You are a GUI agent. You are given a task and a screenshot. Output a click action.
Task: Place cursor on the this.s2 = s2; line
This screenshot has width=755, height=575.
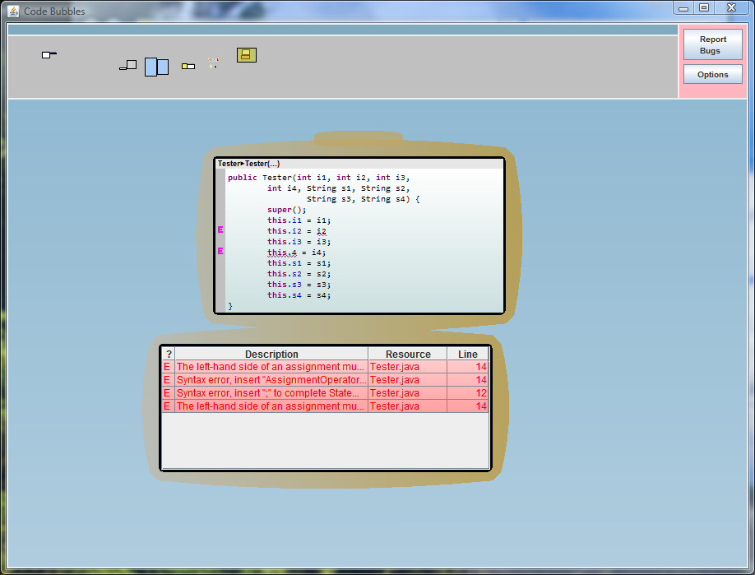tap(299, 274)
